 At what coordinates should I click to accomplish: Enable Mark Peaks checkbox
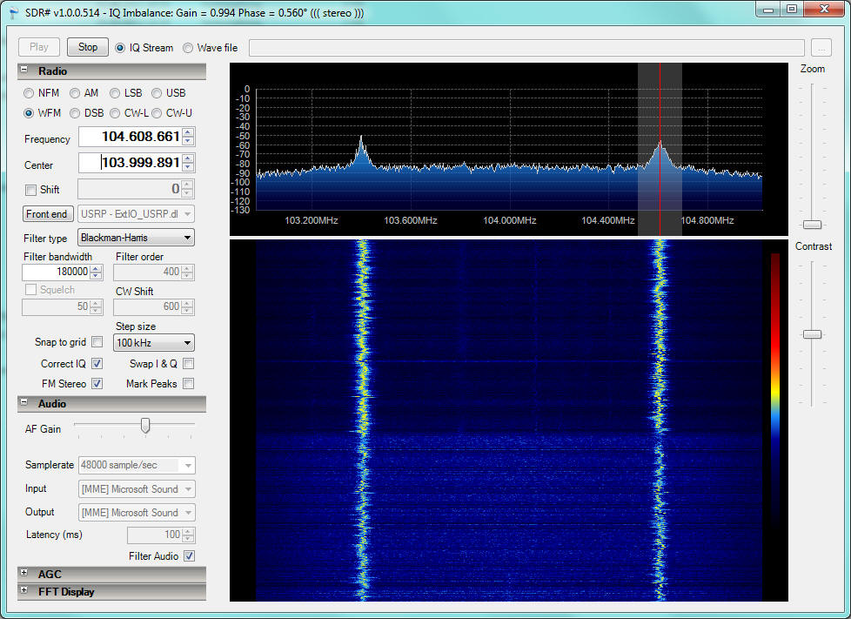[188, 383]
